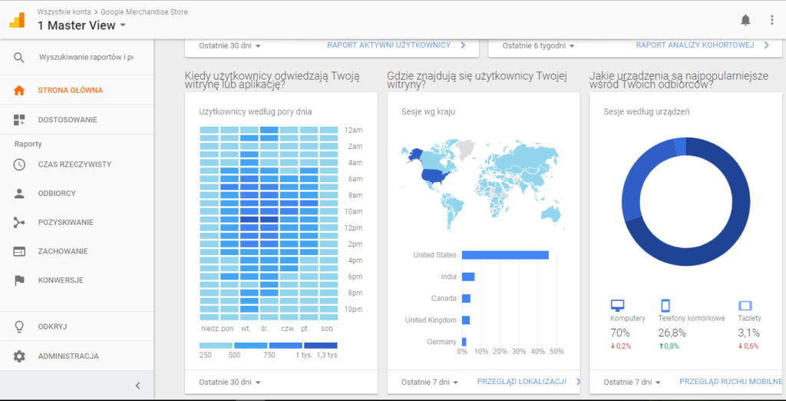Click the Sesje według urządzeń title
786x401 pixels.
tap(646, 112)
